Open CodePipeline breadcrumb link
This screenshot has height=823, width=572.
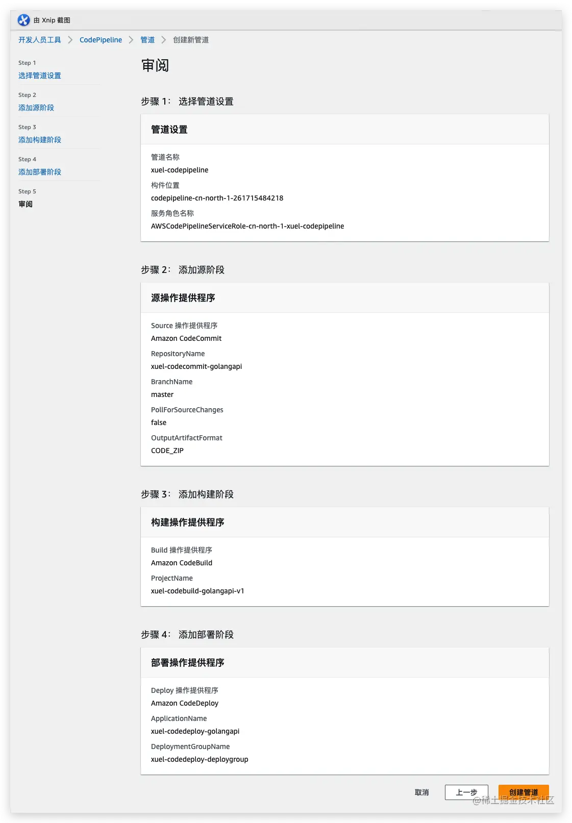tap(101, 40)
